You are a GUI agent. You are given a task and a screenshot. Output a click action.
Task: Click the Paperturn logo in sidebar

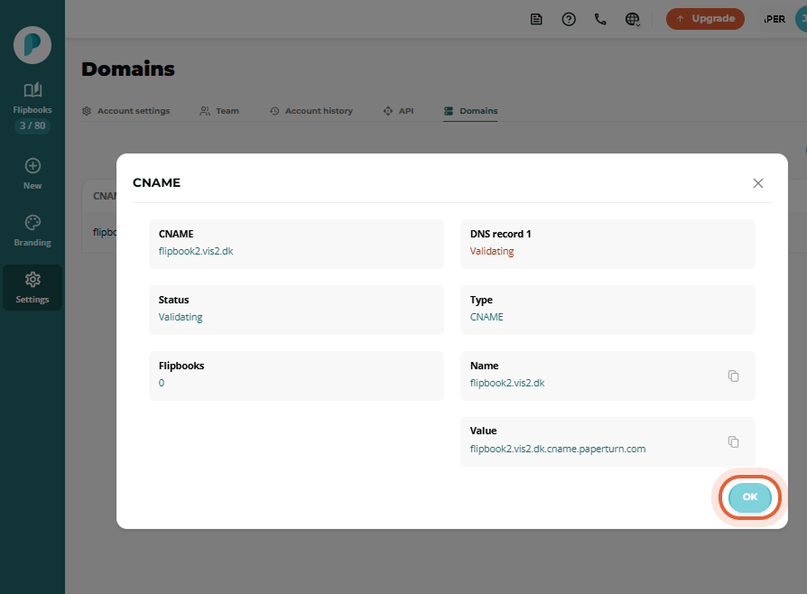[32, 44]
